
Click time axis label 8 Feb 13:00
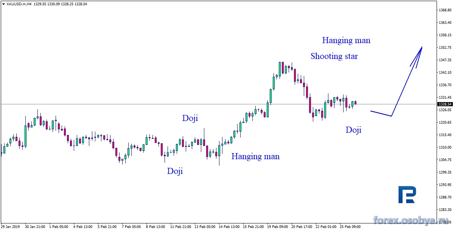tap(156, 227)
